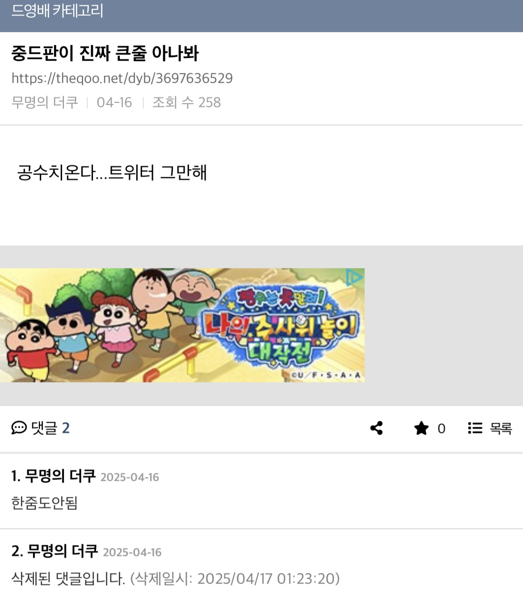Click the list icon beside 목록
The image size is (523, 599).
tap(475, 428)
